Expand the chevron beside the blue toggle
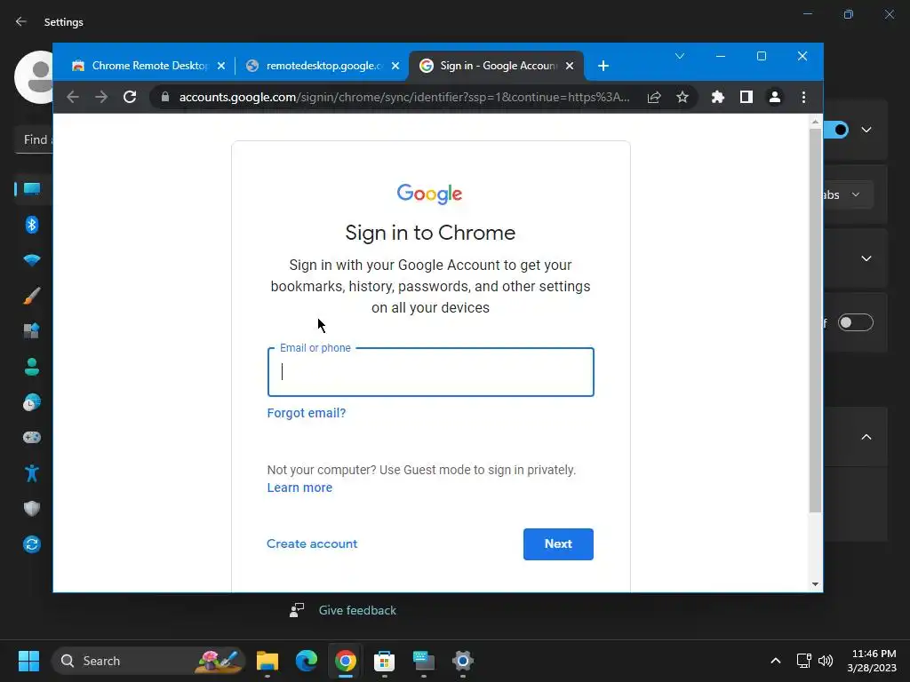Viewport: 910px width, 682px height. (866, 130)
